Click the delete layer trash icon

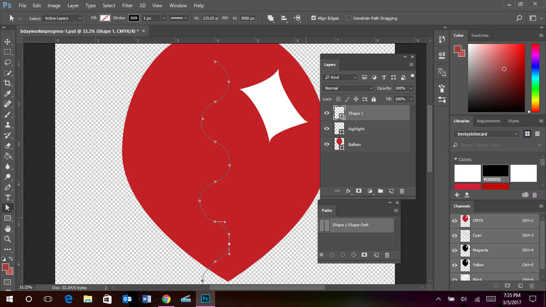pyautogui.click(x=402, y=191)
